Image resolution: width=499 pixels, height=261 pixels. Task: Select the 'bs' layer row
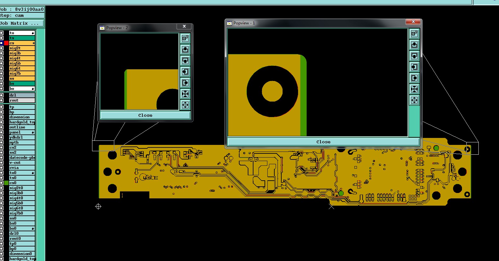click(22, 84)
